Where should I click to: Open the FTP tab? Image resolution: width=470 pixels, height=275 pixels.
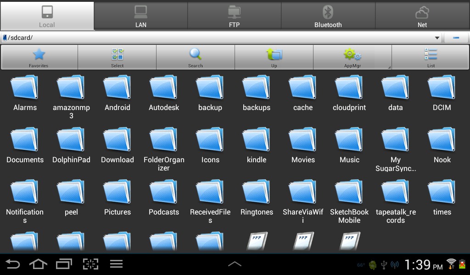tap(234, 16)
